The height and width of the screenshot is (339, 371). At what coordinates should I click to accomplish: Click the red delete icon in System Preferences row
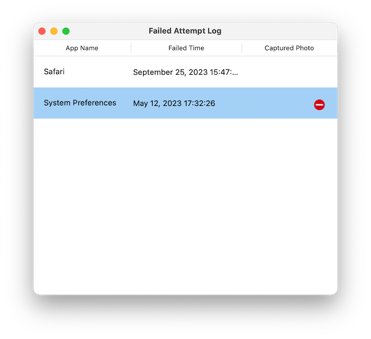[x=319, y=105]
